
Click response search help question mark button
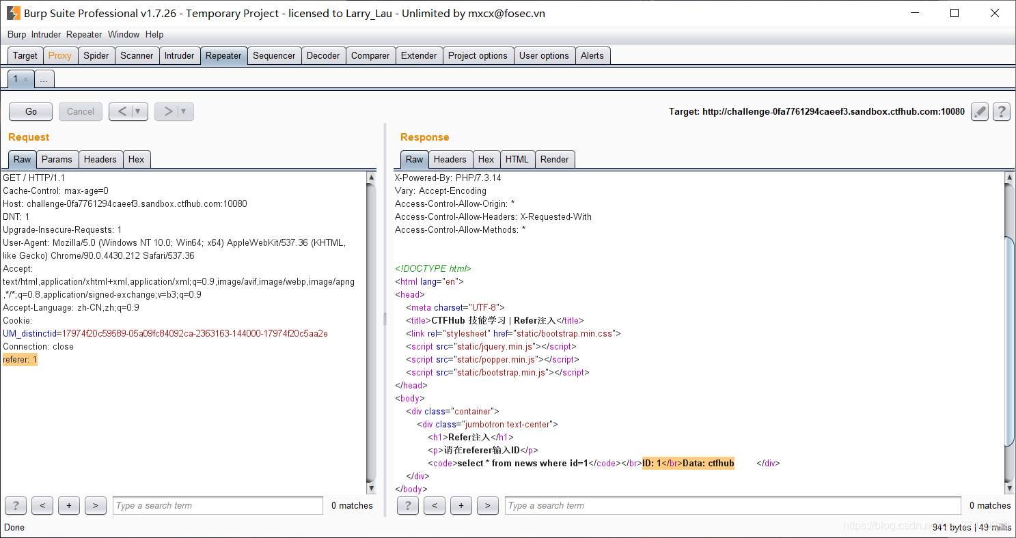point(408,505)
